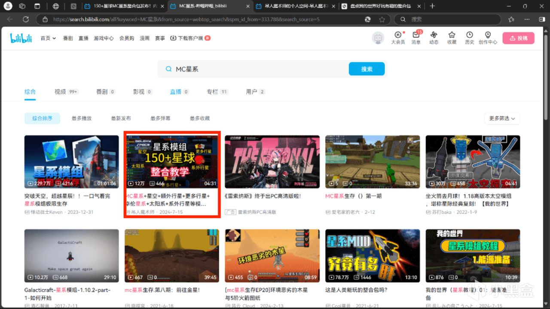Open the browser workspaces icon
The height and width of the screenshot is (309, 550).
pyautogui.click(x=22, y=6)
